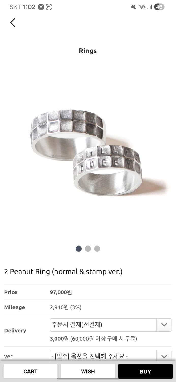Tap the Wi-Fi status icon
The width and height of the screenshot is (176, 382).
point(142,7)
